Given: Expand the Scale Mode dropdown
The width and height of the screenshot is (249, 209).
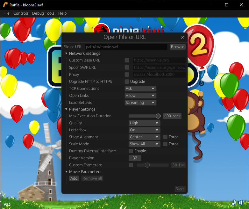Looking at the screenshot, I should 144,144.
